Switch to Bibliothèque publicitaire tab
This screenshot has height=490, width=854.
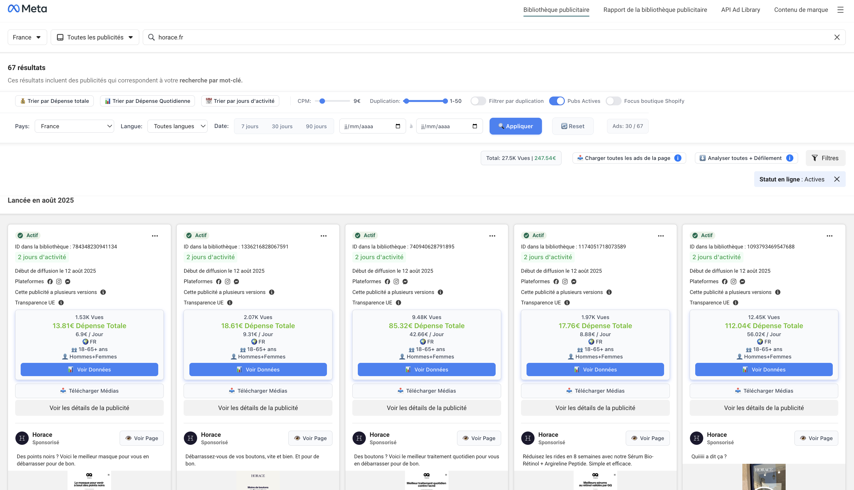click(x=556, y=10)
